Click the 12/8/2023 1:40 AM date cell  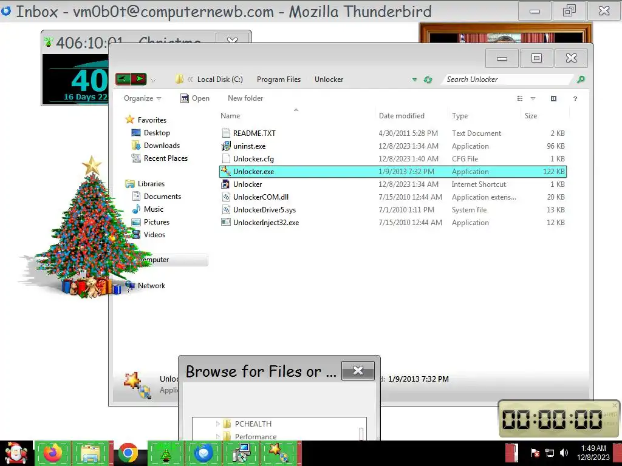pyautogui.click(x=408, y=158)
